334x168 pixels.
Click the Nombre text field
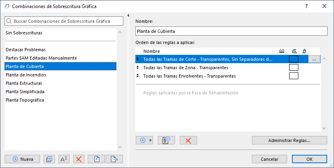[x=231, y=31]
